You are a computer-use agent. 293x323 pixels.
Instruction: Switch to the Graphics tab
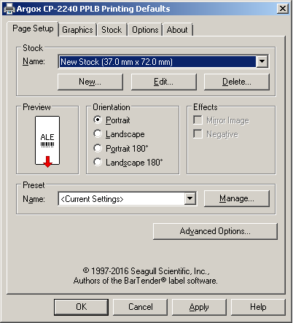point(77,30)
